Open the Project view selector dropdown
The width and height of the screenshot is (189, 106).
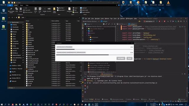click(x=88, y=24)
